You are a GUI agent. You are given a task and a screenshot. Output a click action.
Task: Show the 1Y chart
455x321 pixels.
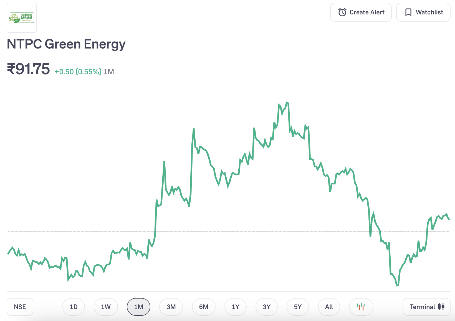coord(235,307)
